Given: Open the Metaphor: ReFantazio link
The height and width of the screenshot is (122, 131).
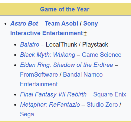Looking at the screenshot, I should click(x=50, y=105).
